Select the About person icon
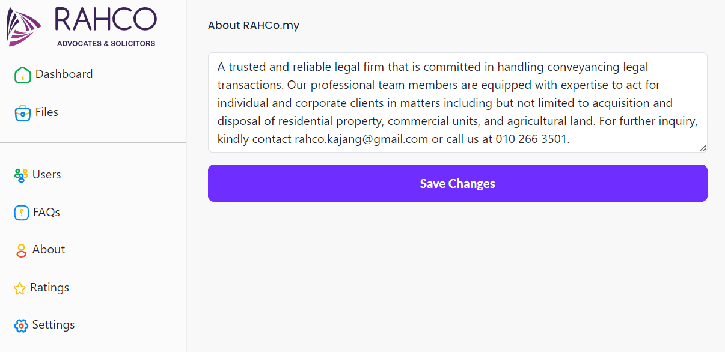The image size is (725, 352). pyautogui.click(x=22, y=250)
